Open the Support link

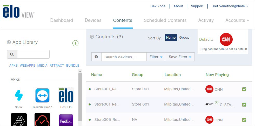(197, 6)
